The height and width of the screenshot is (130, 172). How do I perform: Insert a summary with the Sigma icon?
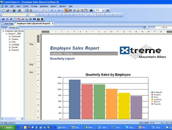[x=11, y=19]
